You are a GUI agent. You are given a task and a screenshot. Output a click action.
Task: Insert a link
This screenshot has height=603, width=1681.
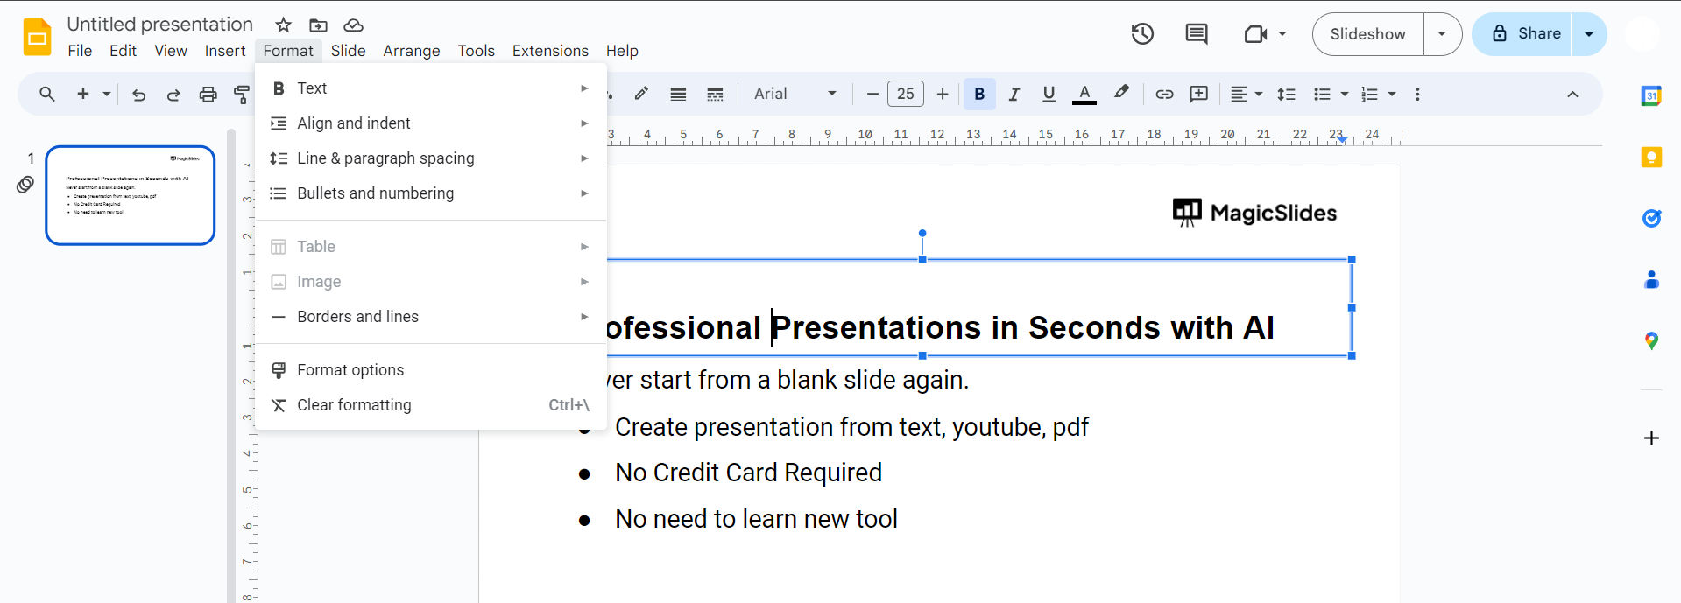click(x=1164, y=94)
